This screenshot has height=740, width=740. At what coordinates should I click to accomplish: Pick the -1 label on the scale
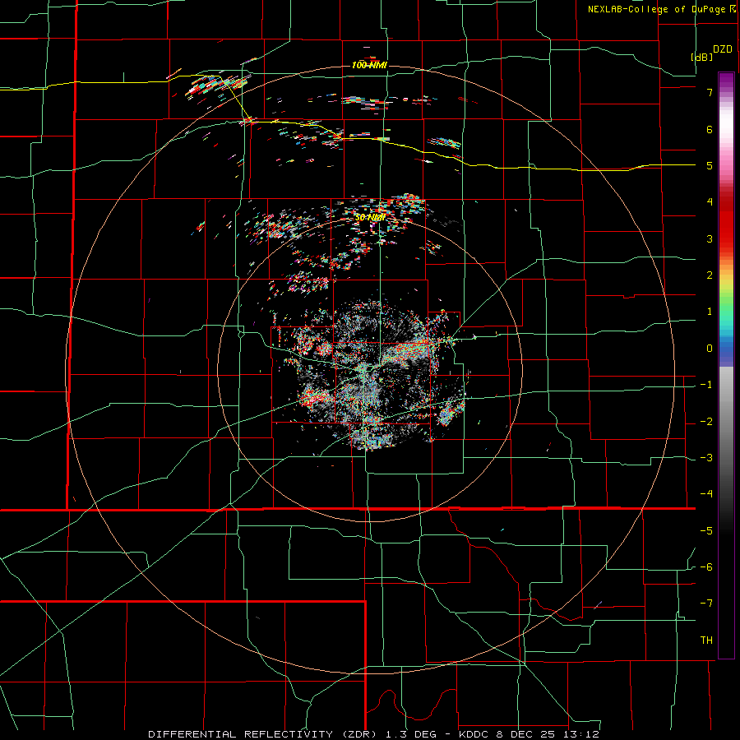706,385
